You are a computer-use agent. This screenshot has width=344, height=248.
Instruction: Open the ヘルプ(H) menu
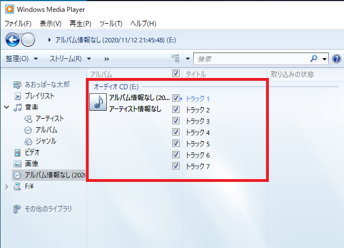pyautogui.click(x=143, y=24)
